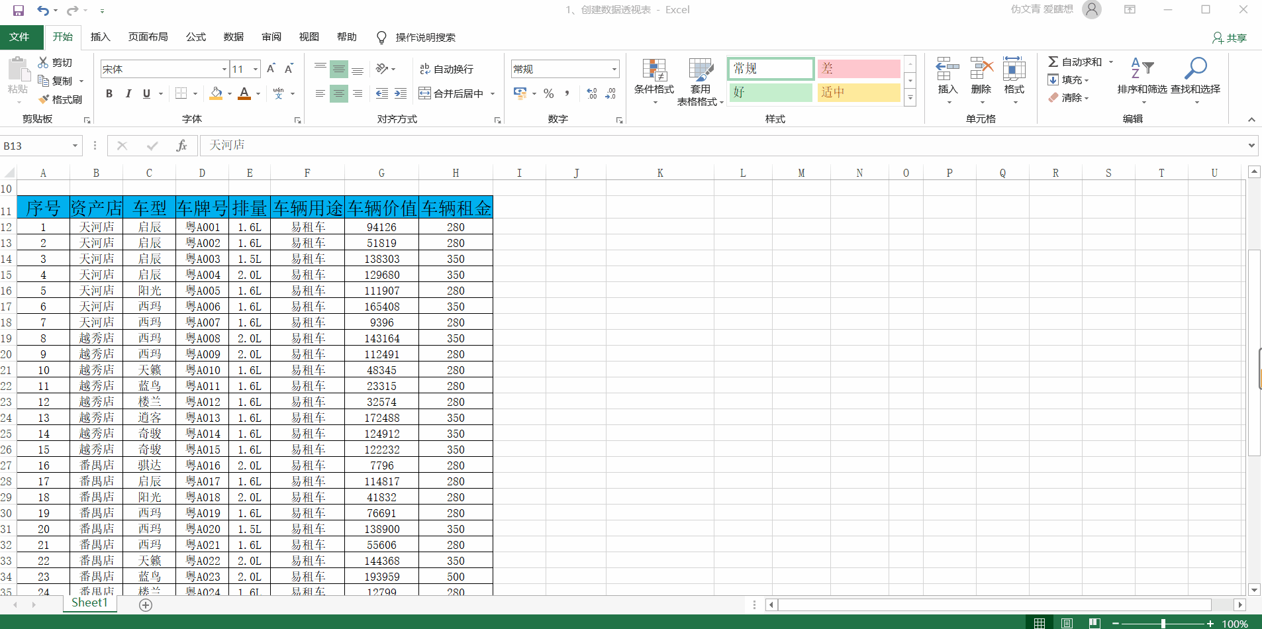
Task: Apply the Bad (差) cell style
Action: pos(859,68)
